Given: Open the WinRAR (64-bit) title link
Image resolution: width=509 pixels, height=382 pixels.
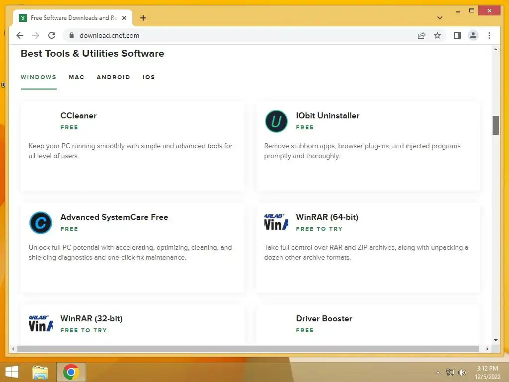Looking at the screenshot, I should pos(327,217).
